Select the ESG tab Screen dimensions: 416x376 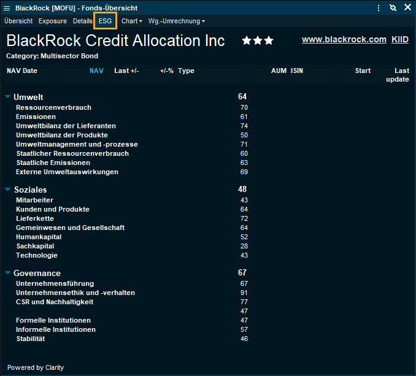pyautogui.click(x=106, y=21)
